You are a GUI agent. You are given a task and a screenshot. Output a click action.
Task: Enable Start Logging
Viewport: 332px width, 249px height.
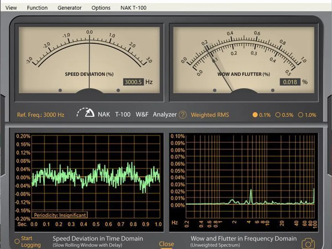(17, 241)
